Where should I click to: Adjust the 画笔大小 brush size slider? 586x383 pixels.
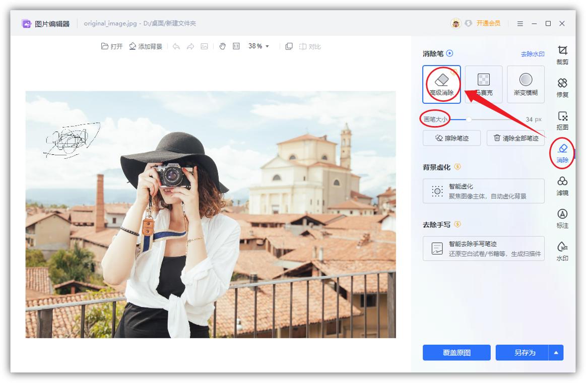pos(470,119)
